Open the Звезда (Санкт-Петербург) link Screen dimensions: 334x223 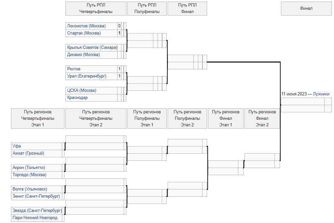[37, 211]
